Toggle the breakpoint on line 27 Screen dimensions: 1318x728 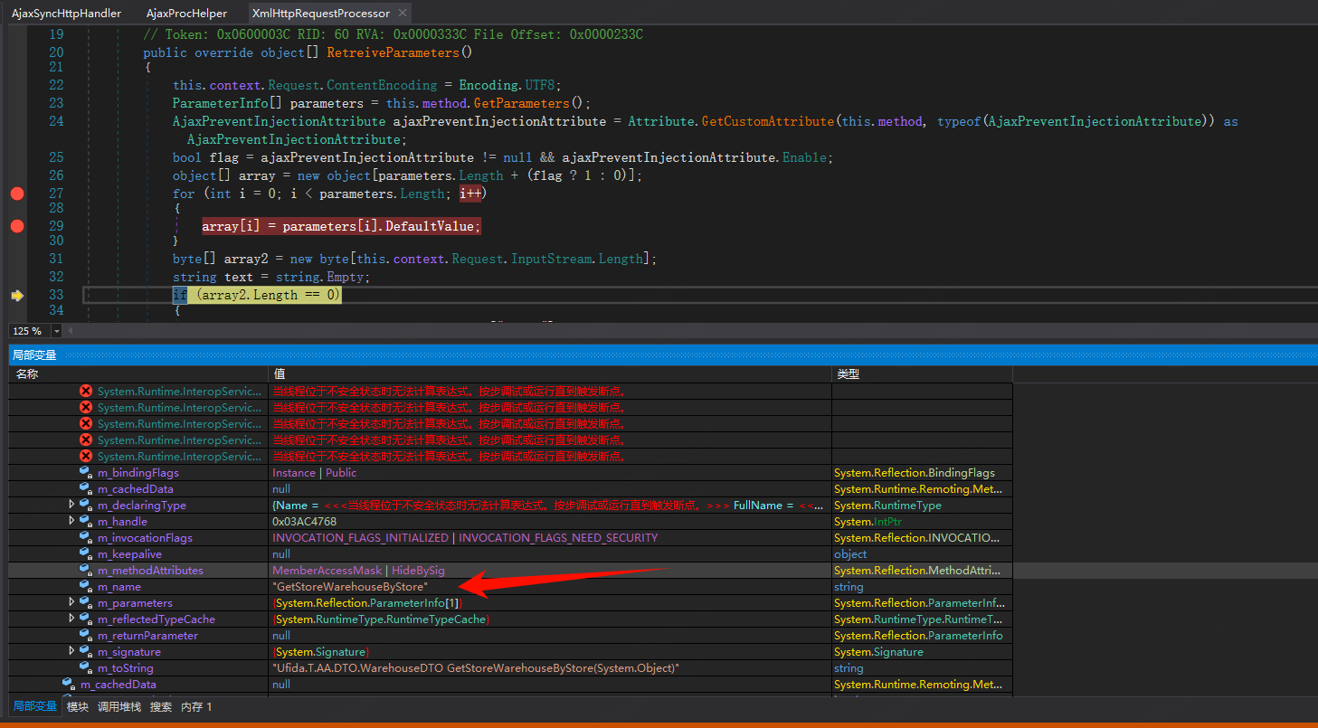coord(16,194)
